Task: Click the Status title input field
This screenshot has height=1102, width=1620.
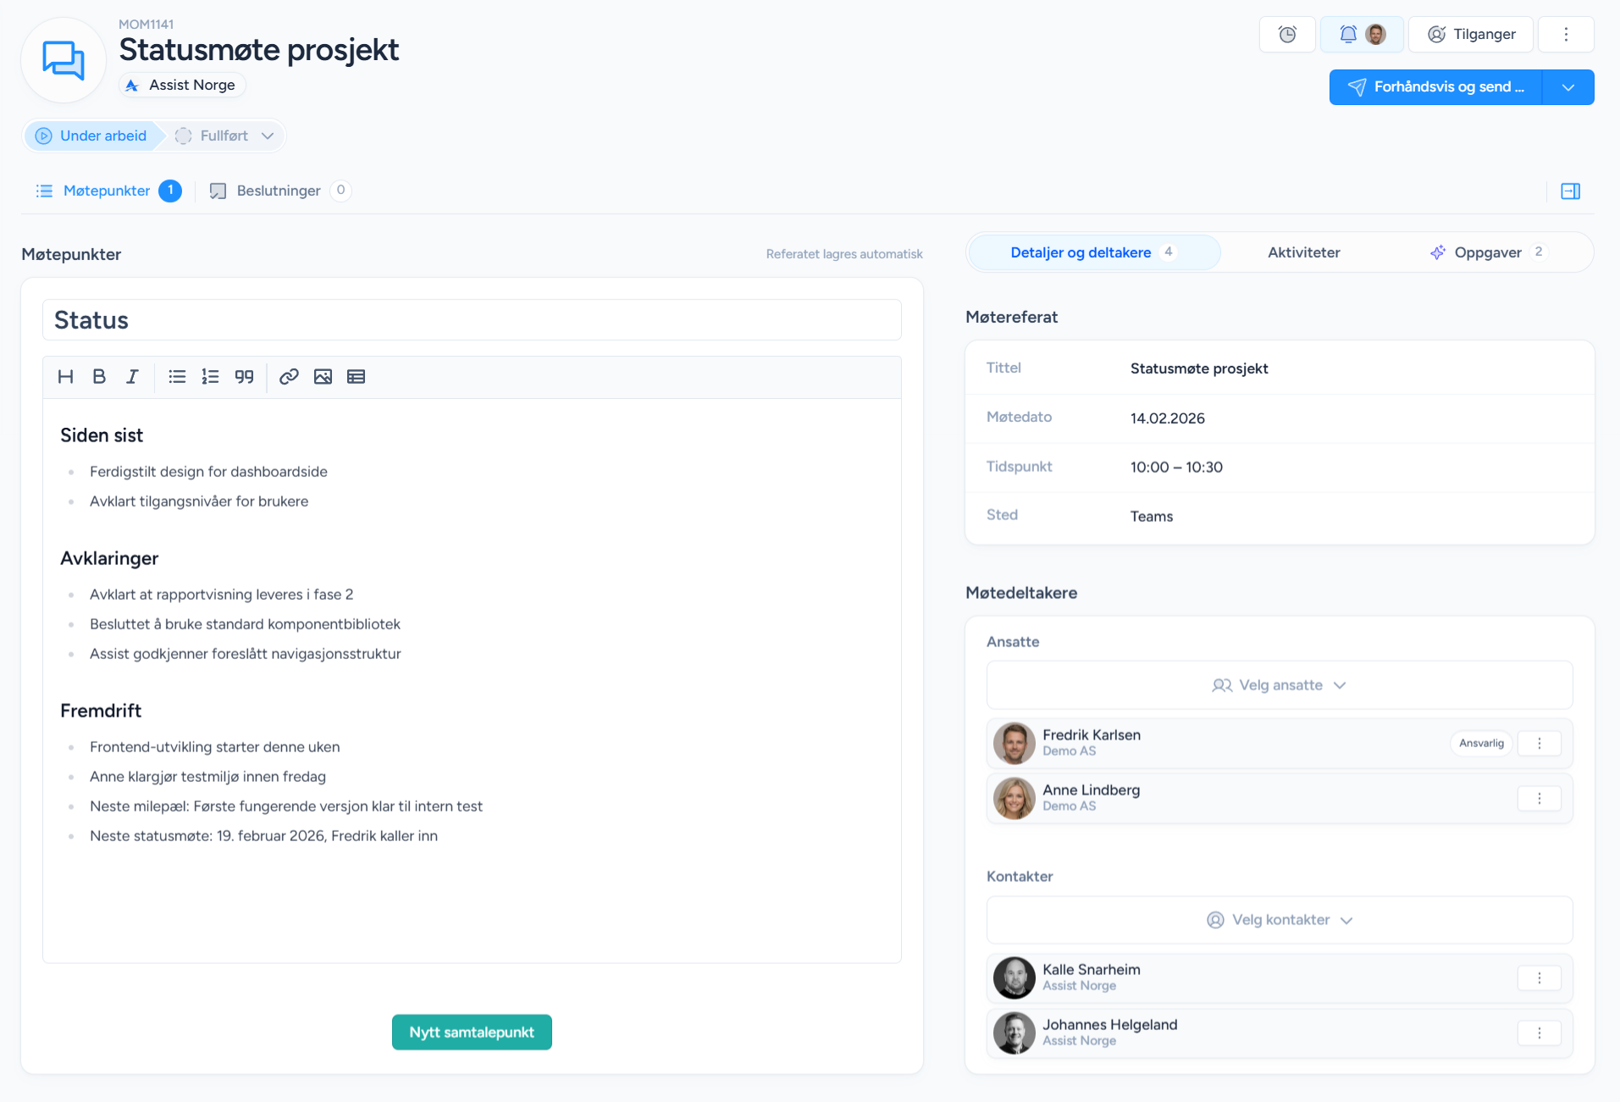Action: 472,320
